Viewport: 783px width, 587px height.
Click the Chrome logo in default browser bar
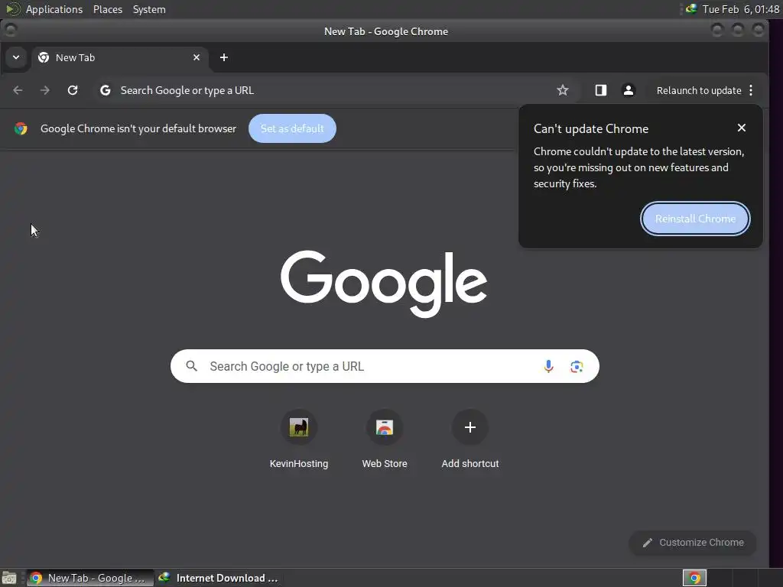point(21,128)
